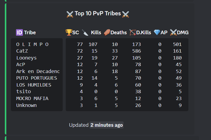Click the 586 D.Kills value for CatZ
The image size is (211, 140).
pyautogui.click(x=137, y=51)
